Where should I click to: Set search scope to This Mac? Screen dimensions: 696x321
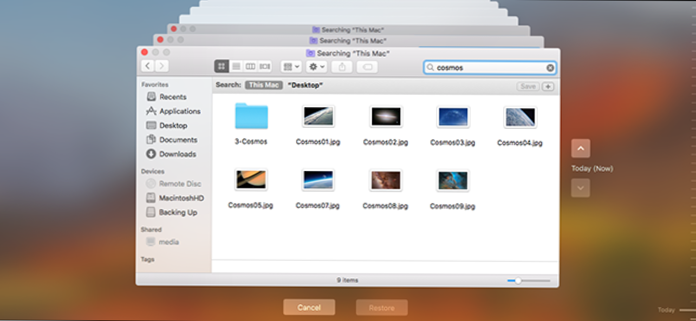tap(263, 86)
